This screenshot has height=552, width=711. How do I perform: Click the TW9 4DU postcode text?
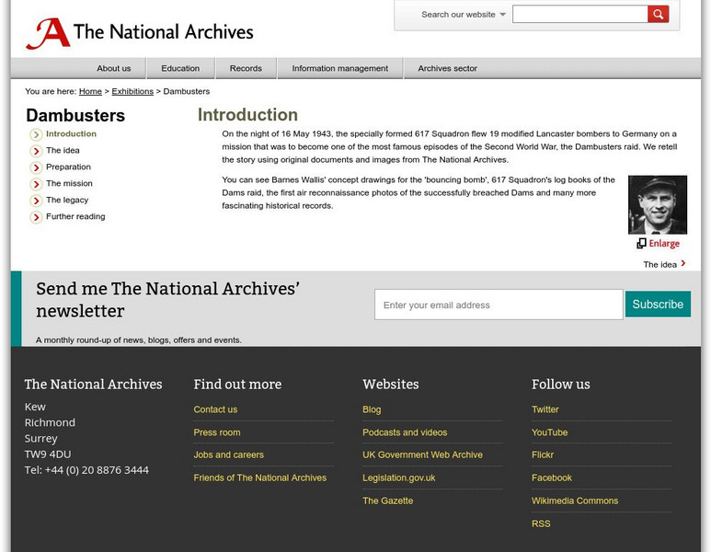click(48, 454)
